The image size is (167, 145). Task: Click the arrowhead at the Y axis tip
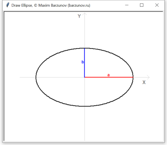coord(84,14)
